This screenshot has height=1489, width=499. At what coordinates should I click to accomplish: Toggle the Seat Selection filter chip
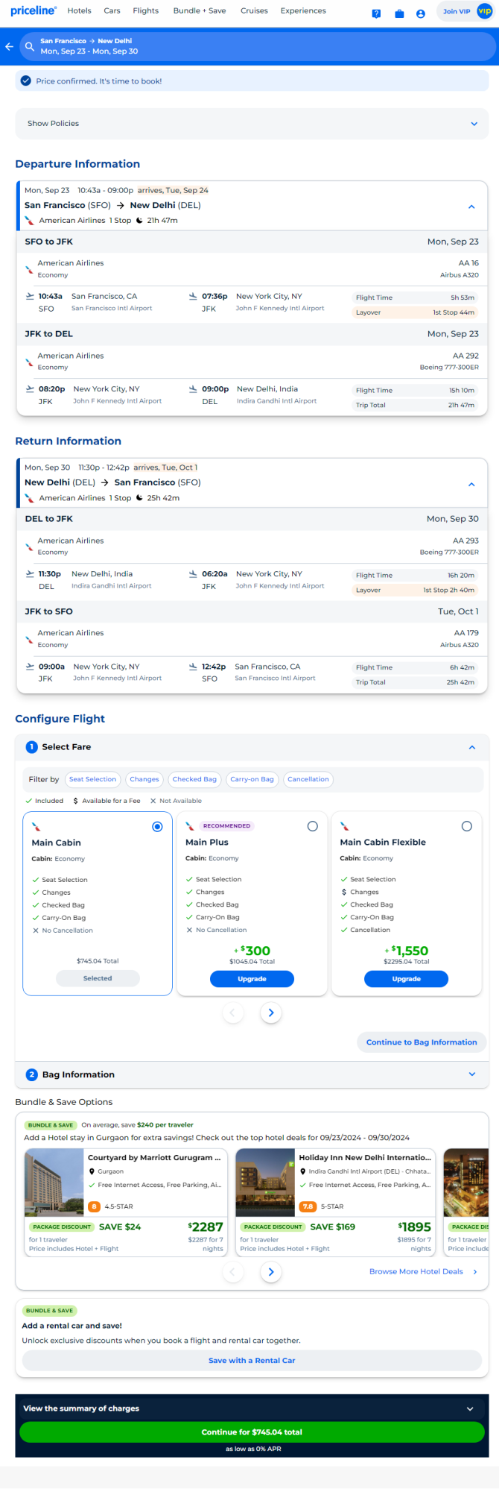92,779
